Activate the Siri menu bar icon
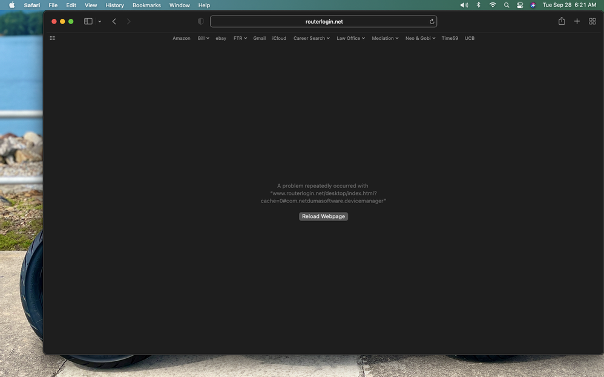604x377 pixels. tap(533, 5)
